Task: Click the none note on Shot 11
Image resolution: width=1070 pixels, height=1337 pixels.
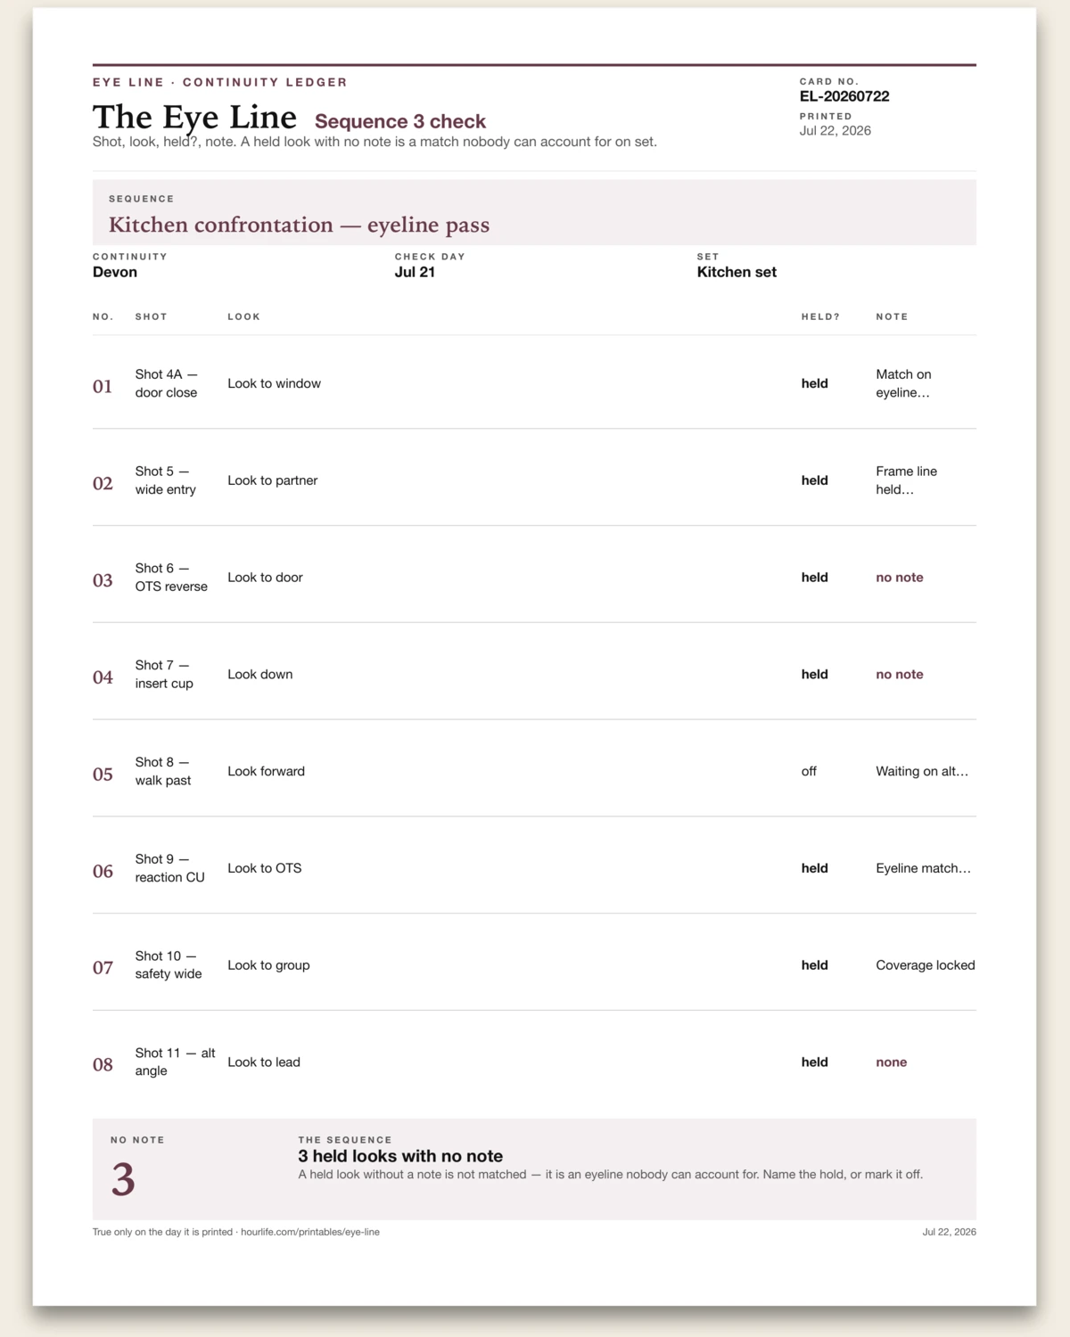Action: point(892,1062)
